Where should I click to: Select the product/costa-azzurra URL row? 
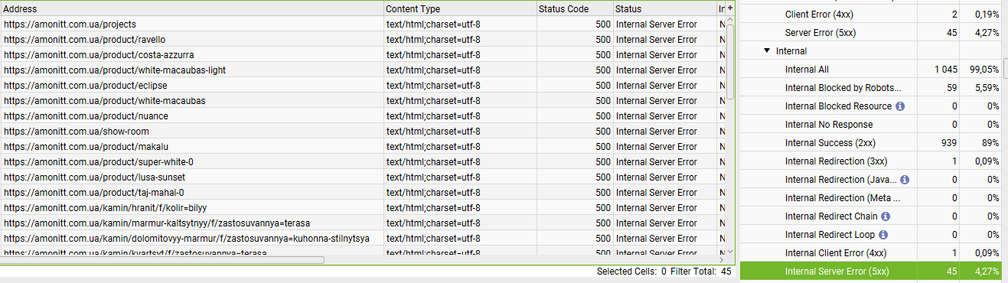click(x=362, y=55)
